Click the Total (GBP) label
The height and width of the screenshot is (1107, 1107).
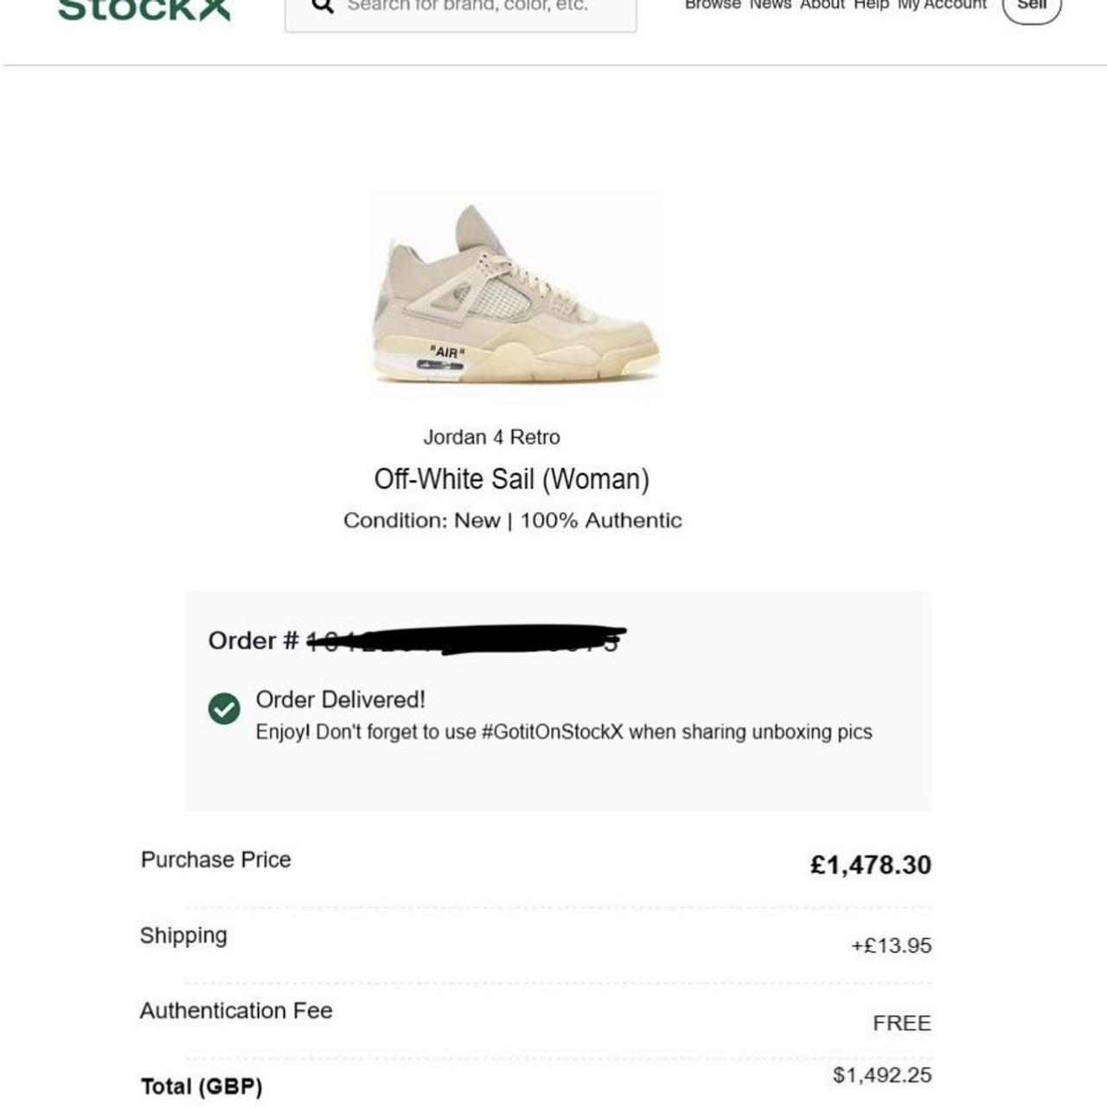[202, 1087]
